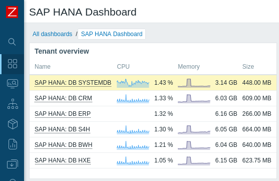Open SAP HANA: DB HXE host
The height and width of the screenshot is (181, 279).
pyautogui.click(x=63, y=160)
